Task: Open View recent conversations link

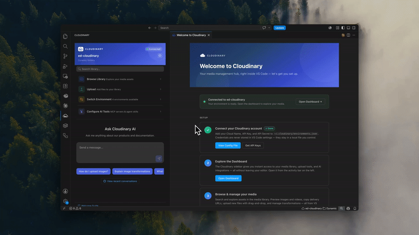Action: [120, 181]
